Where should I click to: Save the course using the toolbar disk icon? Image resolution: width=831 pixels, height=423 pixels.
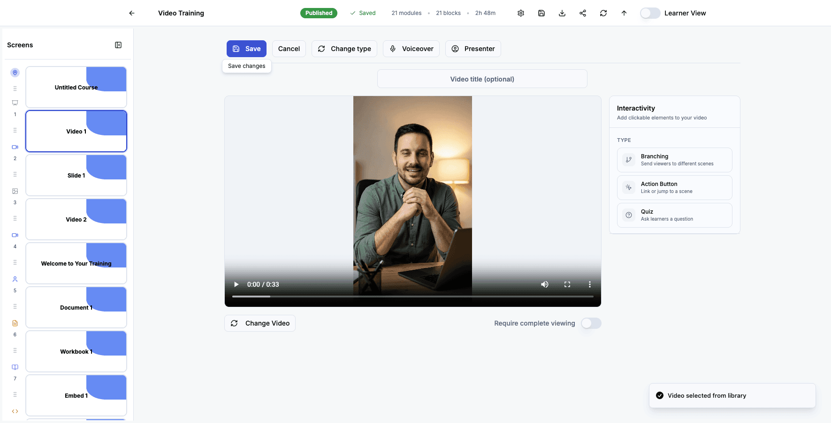pyautogui.click(x=541, y=13)
